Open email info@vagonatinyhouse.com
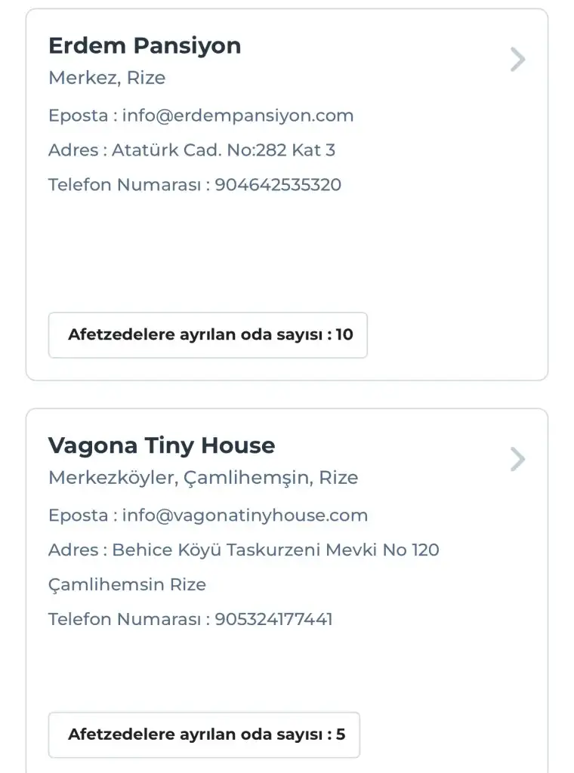Viewport: 574px width, 773px height. 245,516
